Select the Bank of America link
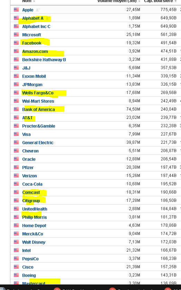This screenshot has width=181, height=290. (38, 110)
